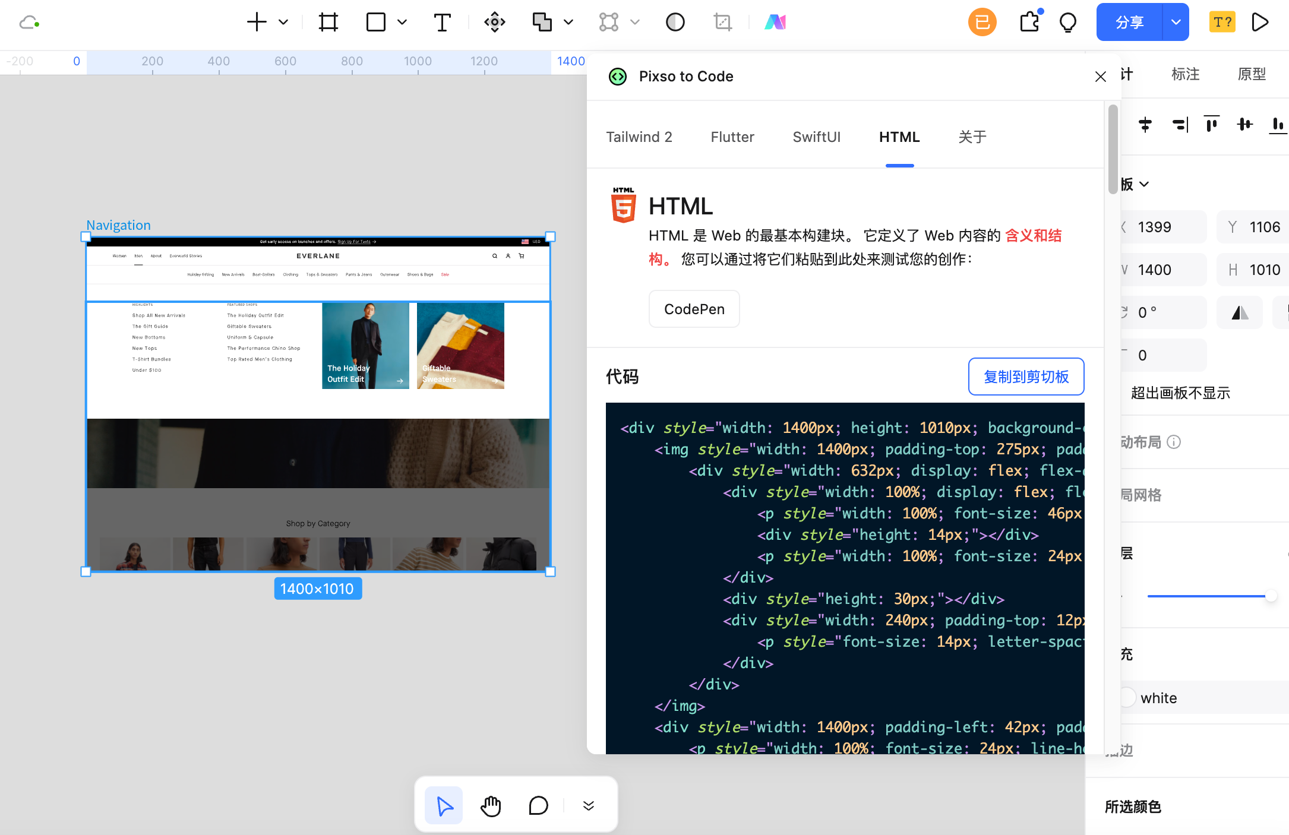Click the mask half-circle icon

(x=675, y=22)
